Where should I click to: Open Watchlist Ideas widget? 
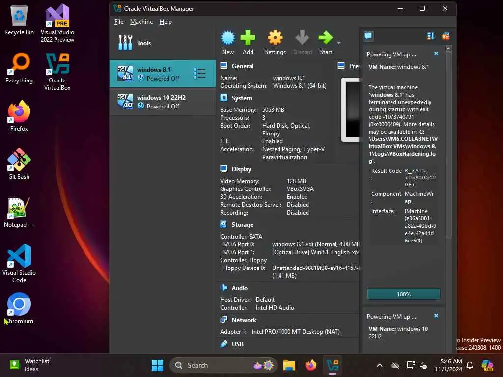(28, 365)
